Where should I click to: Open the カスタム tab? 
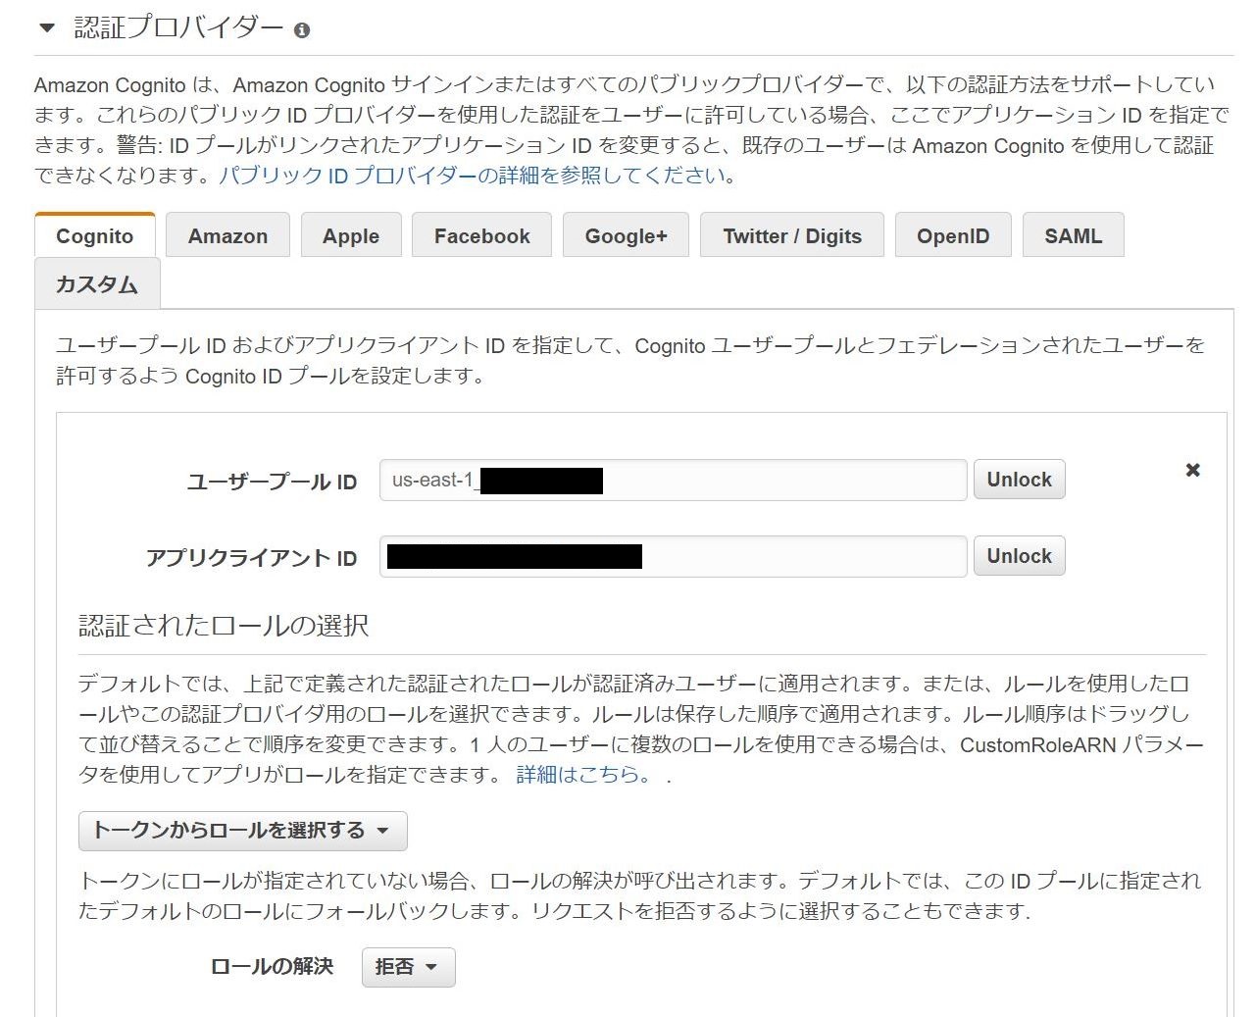(96, 284)
